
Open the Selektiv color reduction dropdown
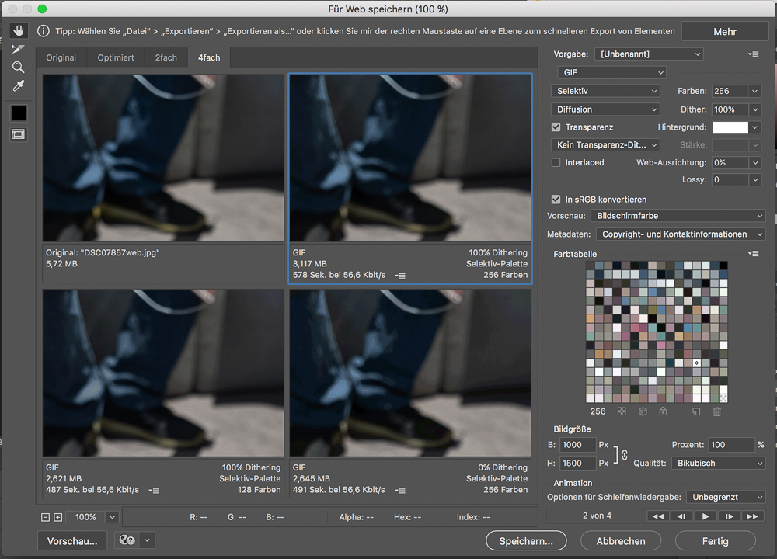coord(605,91)
